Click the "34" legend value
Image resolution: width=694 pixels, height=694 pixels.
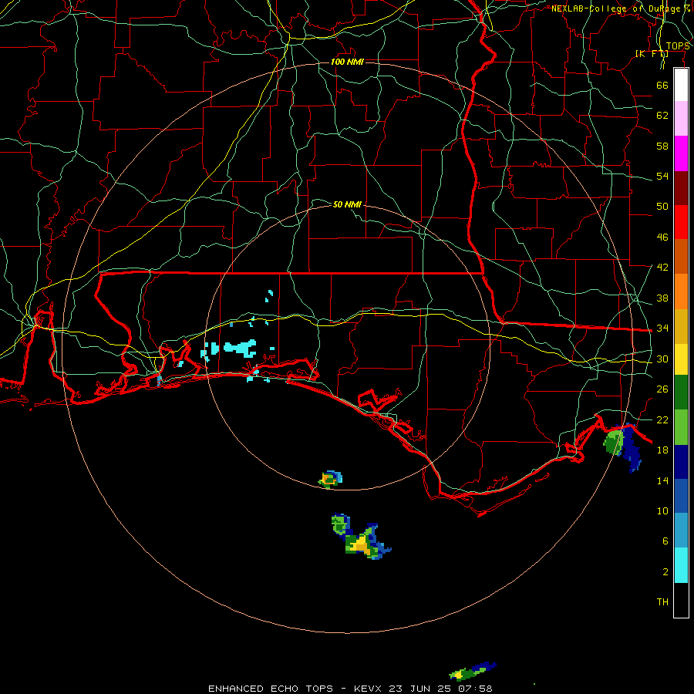point(662,328)
